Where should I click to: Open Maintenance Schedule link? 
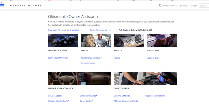[x=91, y=58]
